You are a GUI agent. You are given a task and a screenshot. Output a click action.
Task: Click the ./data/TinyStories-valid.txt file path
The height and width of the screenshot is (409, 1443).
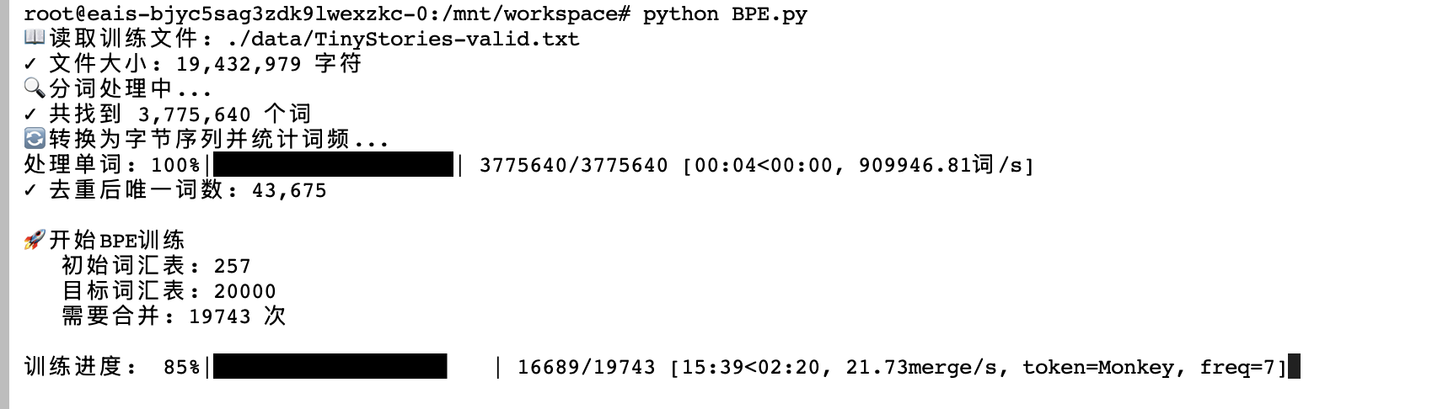pos(403,39)
